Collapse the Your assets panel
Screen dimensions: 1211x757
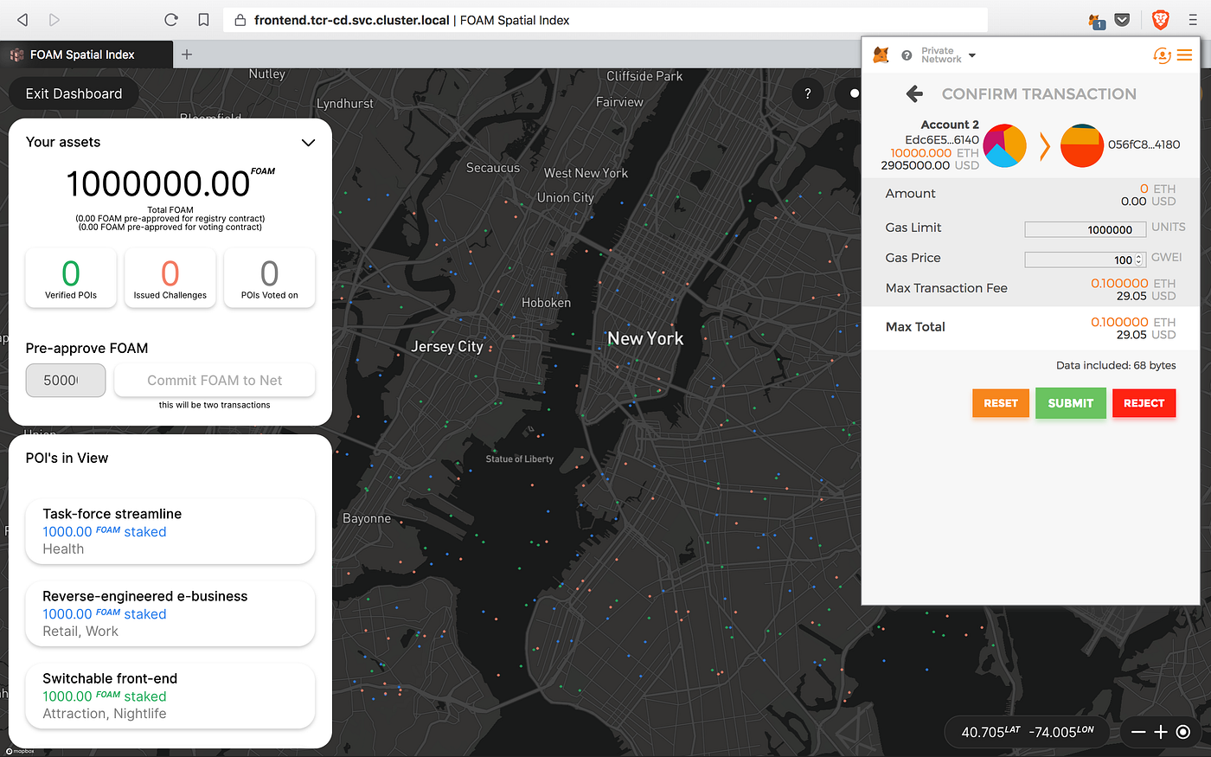(x=308, y=142)
